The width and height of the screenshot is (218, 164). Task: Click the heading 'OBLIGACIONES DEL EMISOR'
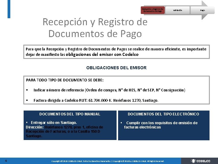(116, 68)
